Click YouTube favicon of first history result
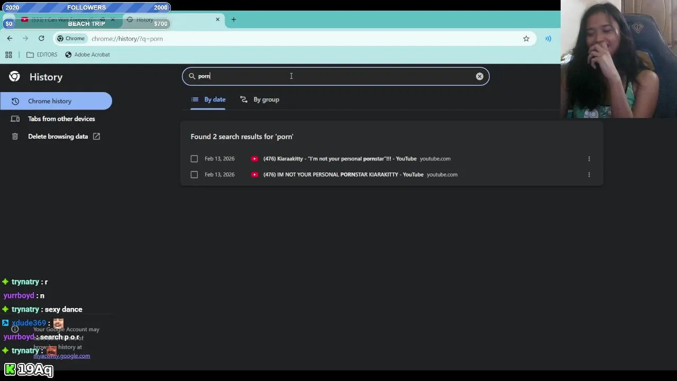The height and width of the screenshot is (381, 677). click(x=254, y=159)
